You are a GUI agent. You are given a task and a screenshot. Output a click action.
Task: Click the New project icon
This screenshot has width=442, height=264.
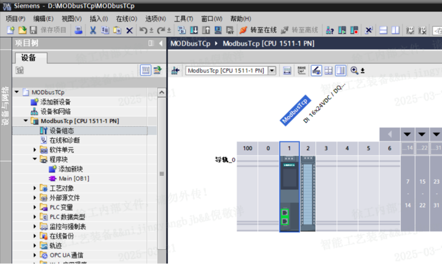click(x=10, y=30)
